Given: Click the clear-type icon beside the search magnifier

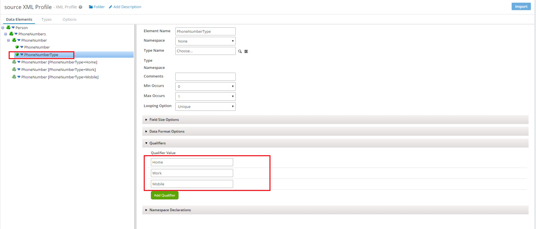Looking at the screenshot, I should [x=246, y=51].
